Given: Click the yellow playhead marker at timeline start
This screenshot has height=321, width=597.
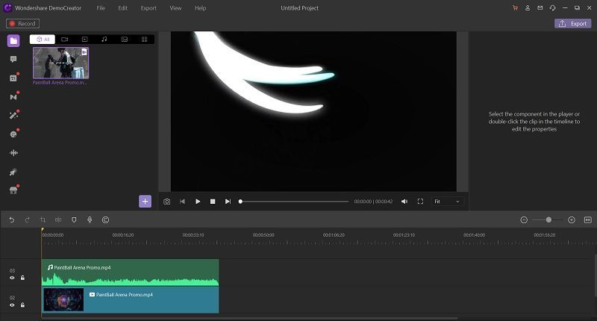Looking at the screenshot, I should coord(43,230).
